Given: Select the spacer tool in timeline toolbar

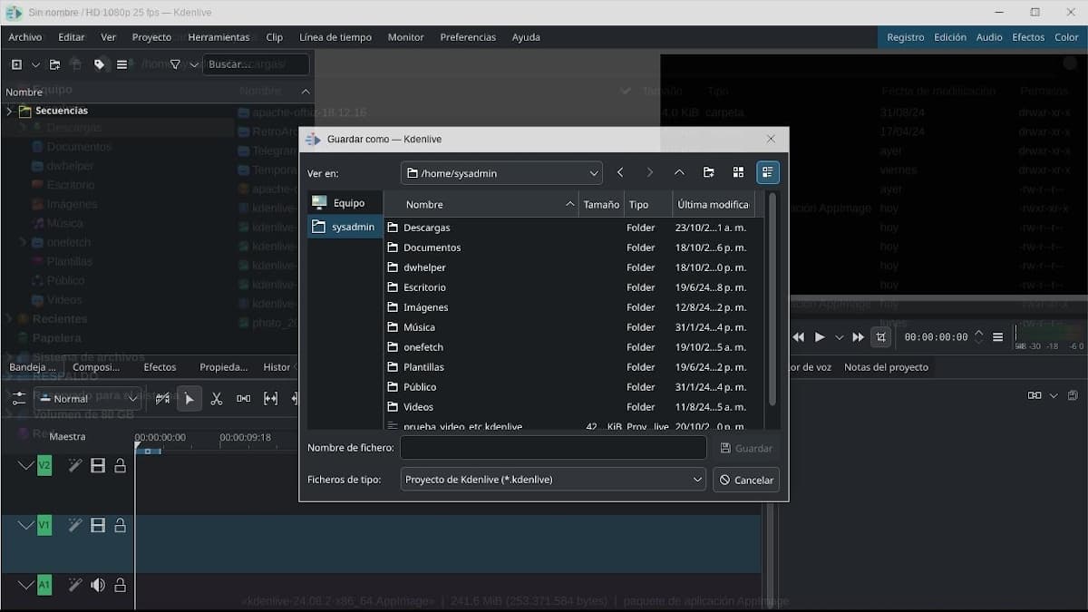Looking at the screenshot, I should 244,398.
